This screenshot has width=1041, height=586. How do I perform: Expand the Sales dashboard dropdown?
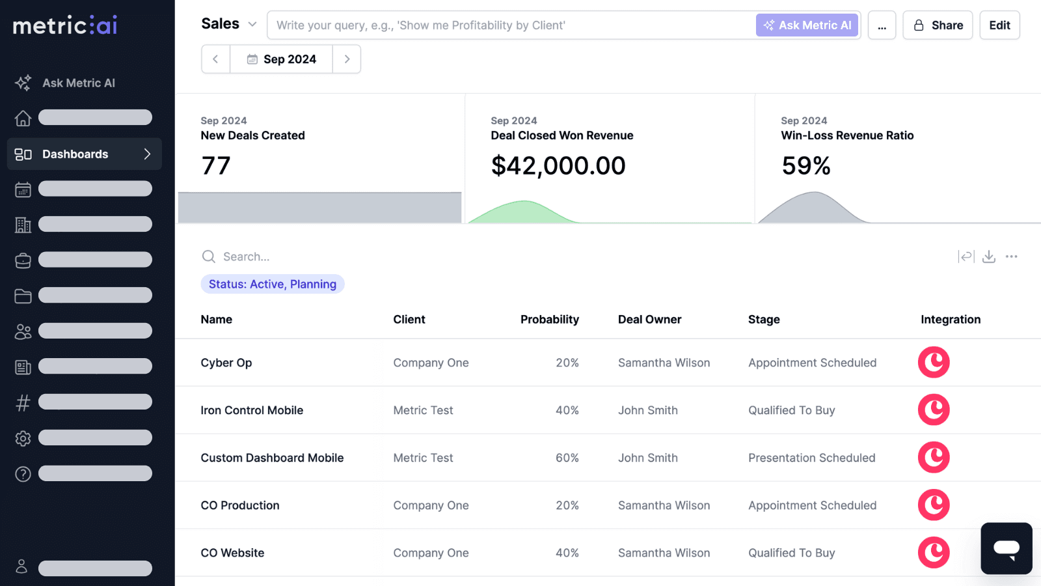pos(252,25)
